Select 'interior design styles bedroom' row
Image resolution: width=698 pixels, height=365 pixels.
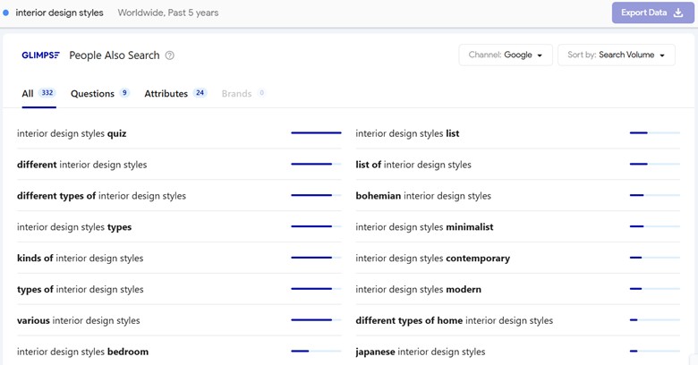pyautogui.click(x=179, y=352)
